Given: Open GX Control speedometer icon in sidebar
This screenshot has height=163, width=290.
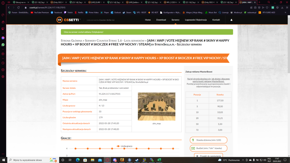Looking at the screenshot, I should [3, 15].
